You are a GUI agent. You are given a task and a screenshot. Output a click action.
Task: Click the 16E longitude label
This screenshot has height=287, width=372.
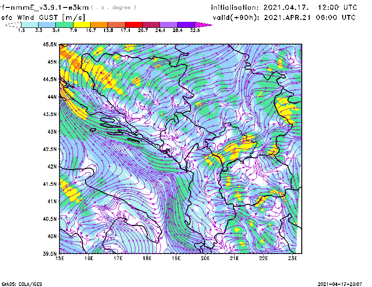coord(89,258)
